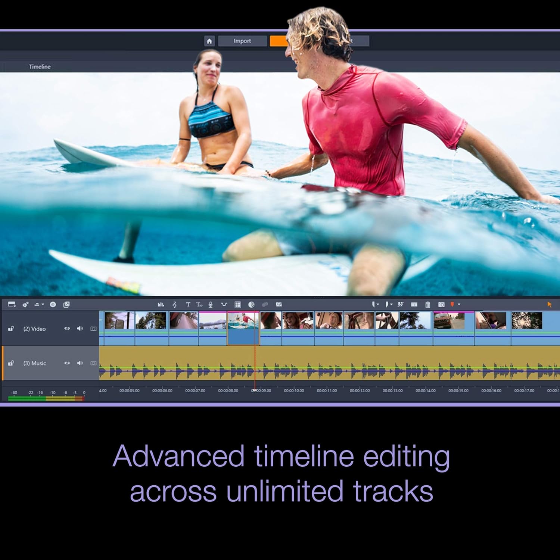Click the greyed-out link icon
Image resolution: width=560 pixels, height=560 pixels.
click(x=265, y=305)
